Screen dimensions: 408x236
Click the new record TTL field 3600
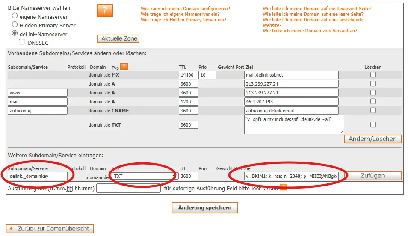tap(188, 176)
